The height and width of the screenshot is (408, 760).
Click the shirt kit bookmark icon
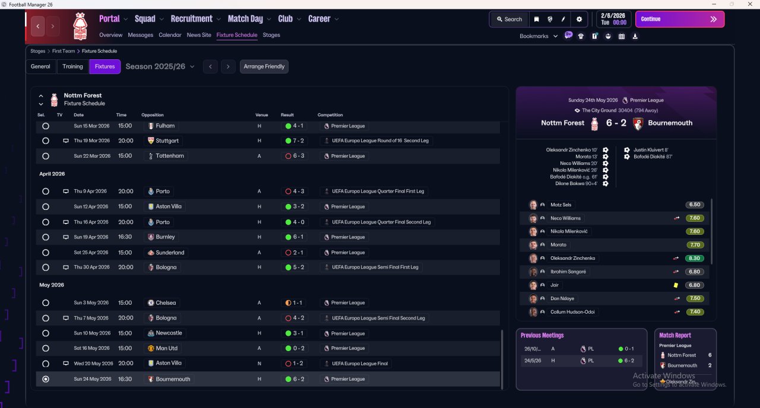coord(581,36)
